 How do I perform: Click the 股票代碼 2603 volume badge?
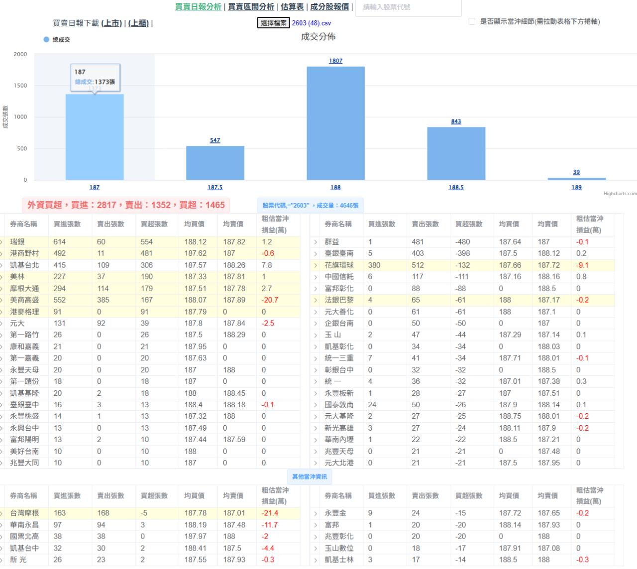310,206
